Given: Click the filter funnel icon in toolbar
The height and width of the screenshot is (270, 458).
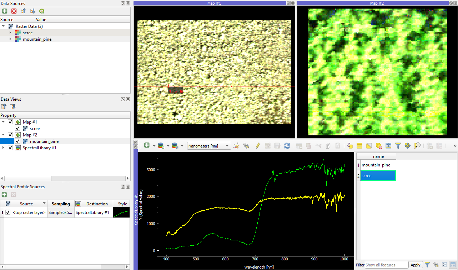Looking at the screenshot, I should click(398, 146).
